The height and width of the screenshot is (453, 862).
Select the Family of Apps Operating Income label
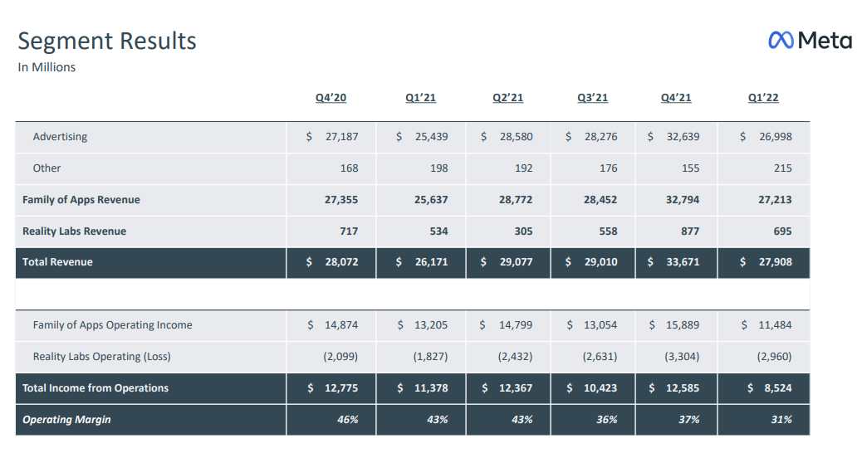pos(112,325)
